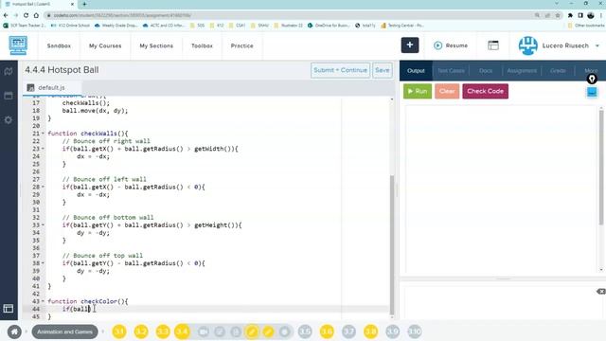Open the video item in lesson 3.4
This screenshot has width=606, height=341.
[204, 332]
